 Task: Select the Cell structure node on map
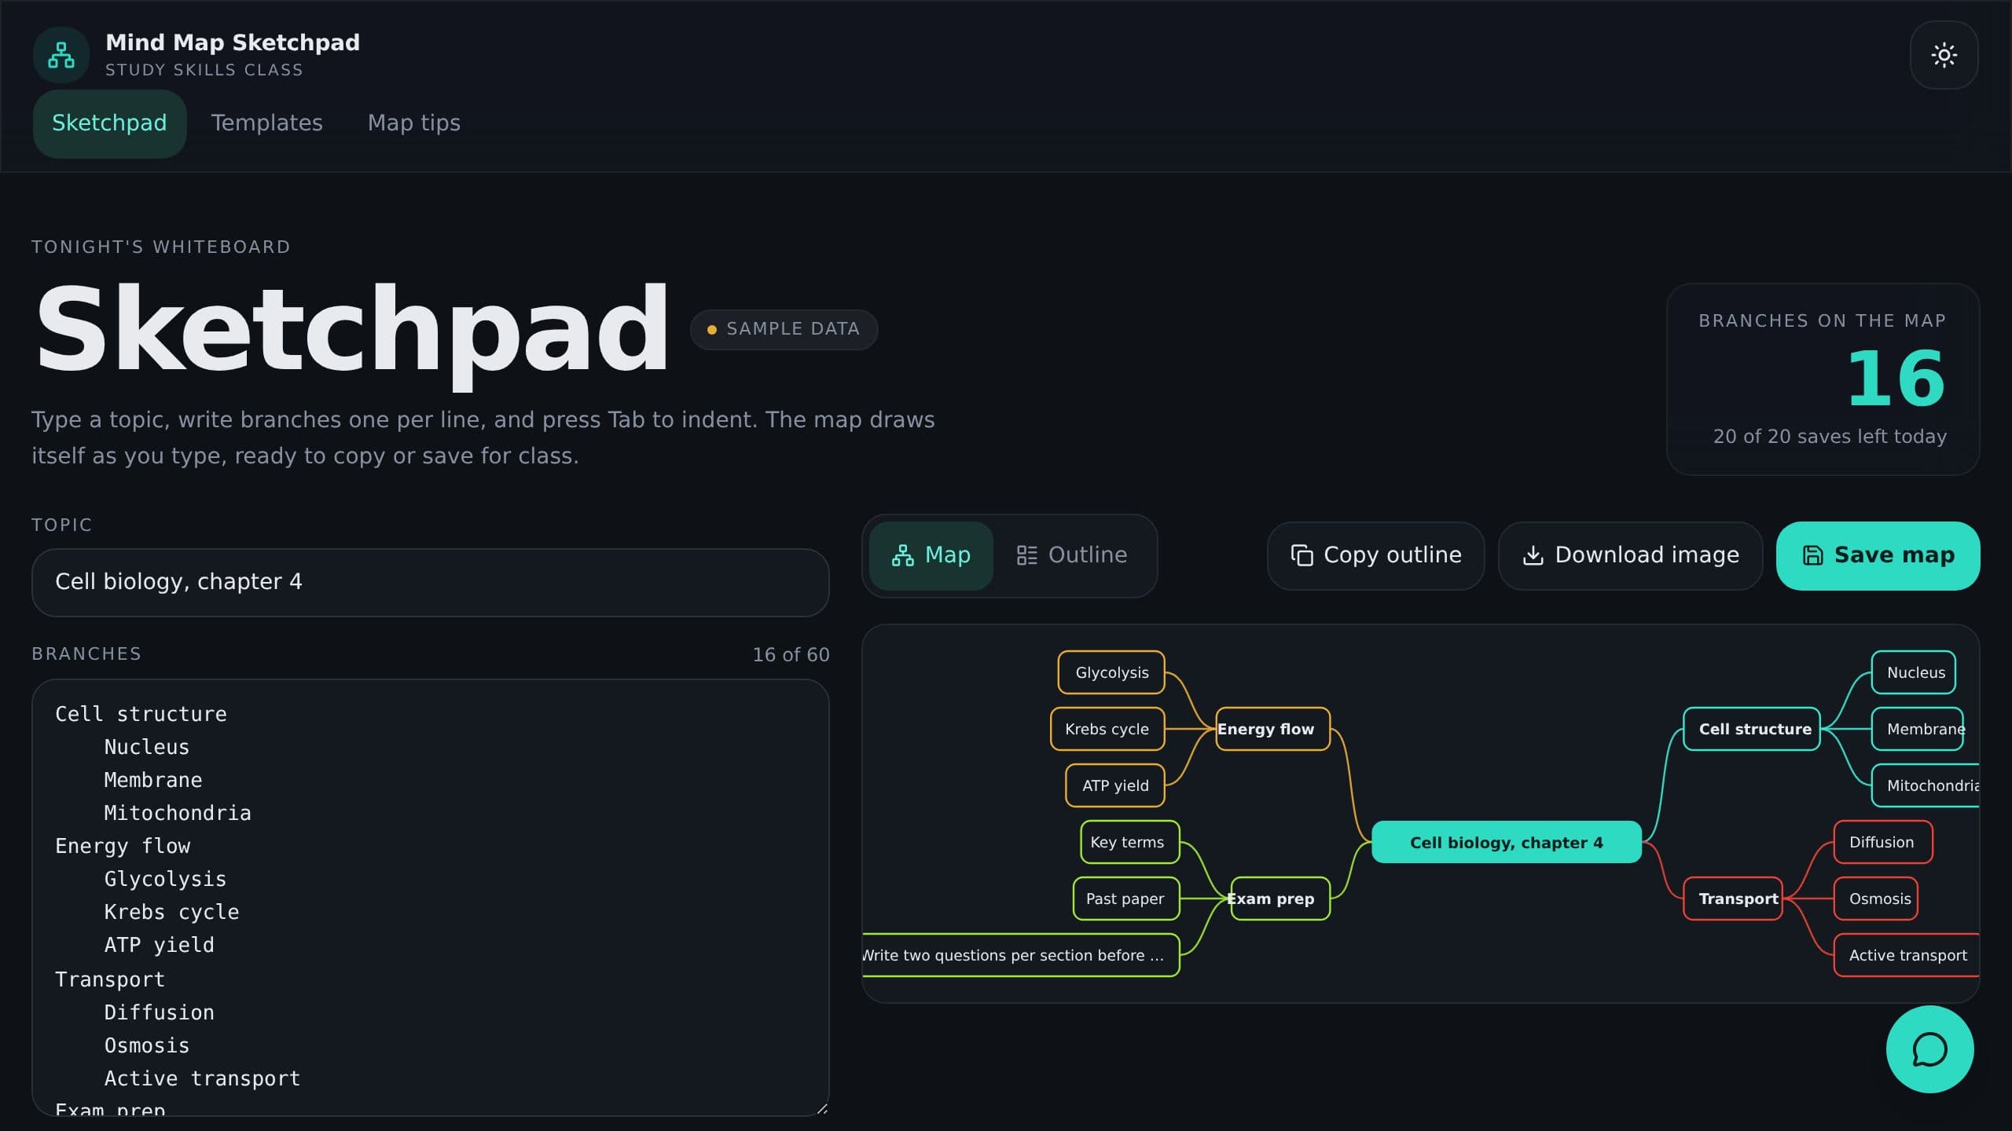point(1751,729)
